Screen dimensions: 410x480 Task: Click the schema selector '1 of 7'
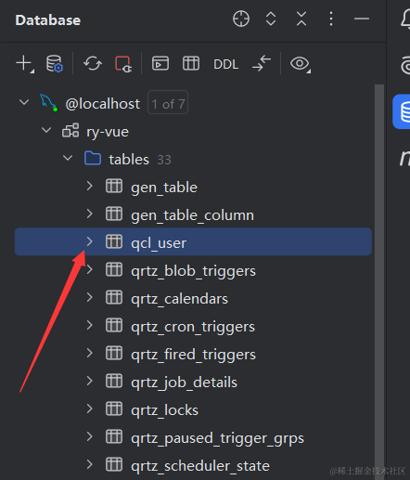pyautogui.click(x=168, y=102)
